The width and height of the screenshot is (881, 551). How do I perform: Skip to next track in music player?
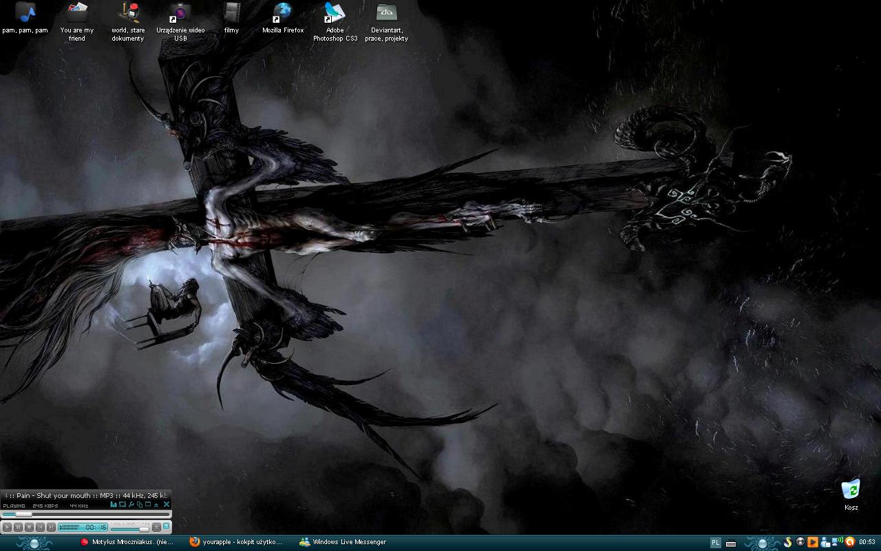coord(51,527)
